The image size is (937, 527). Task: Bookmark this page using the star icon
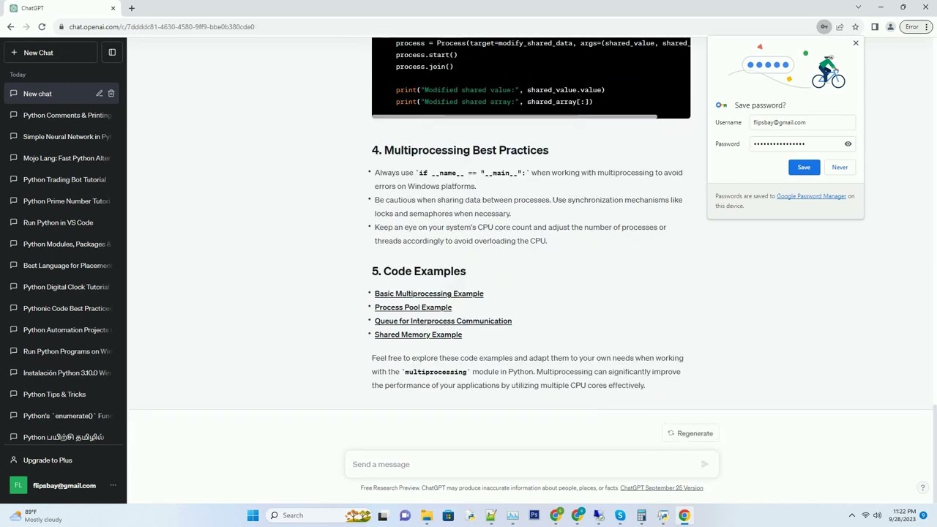tap(855, 27)
